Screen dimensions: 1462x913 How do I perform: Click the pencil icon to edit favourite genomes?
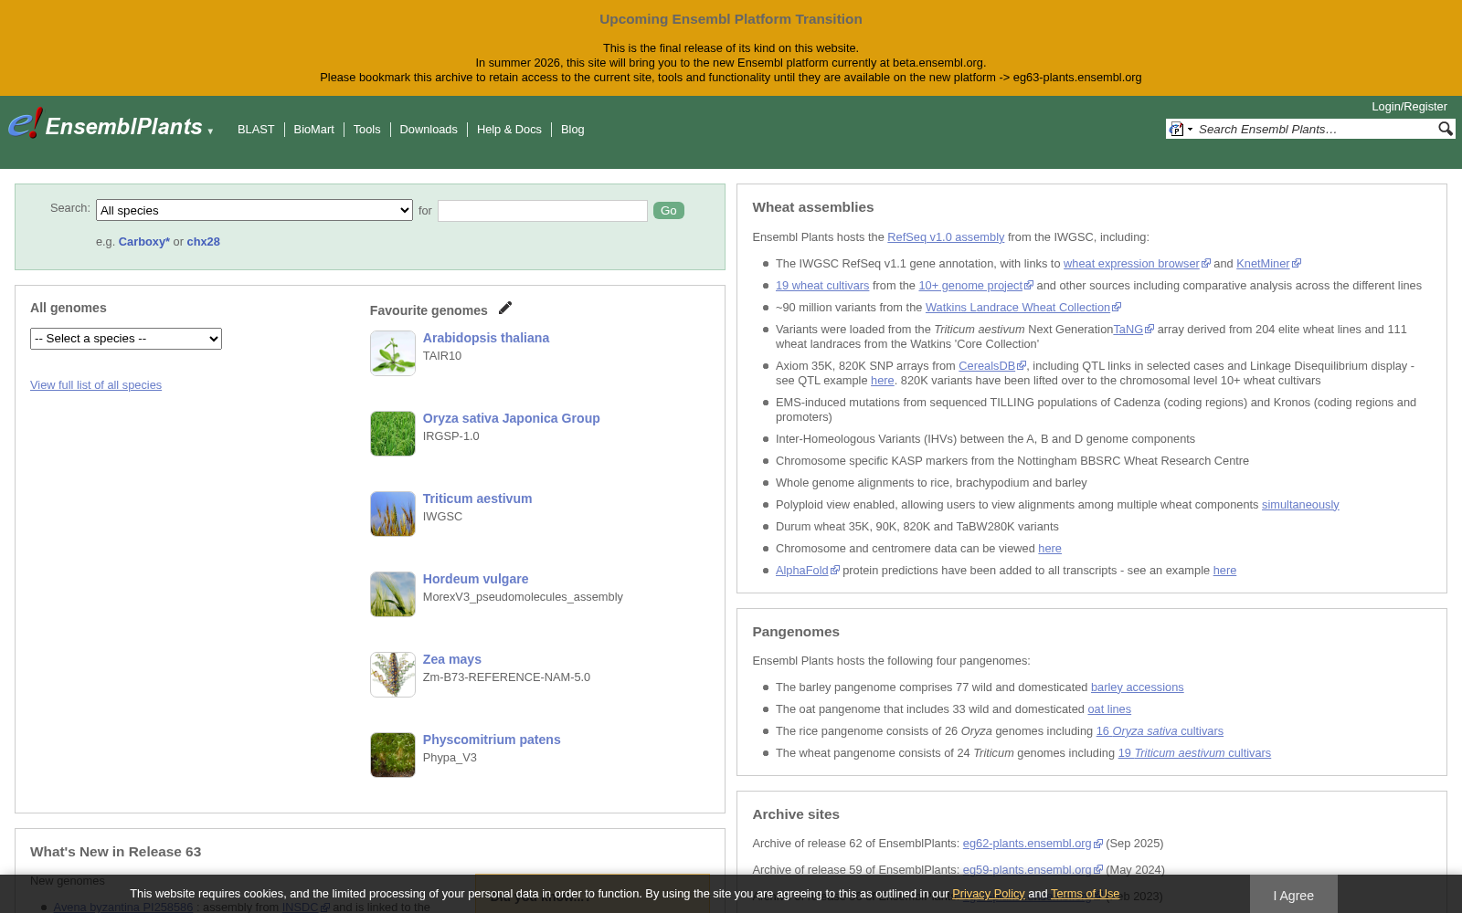(x=505, y=308)
